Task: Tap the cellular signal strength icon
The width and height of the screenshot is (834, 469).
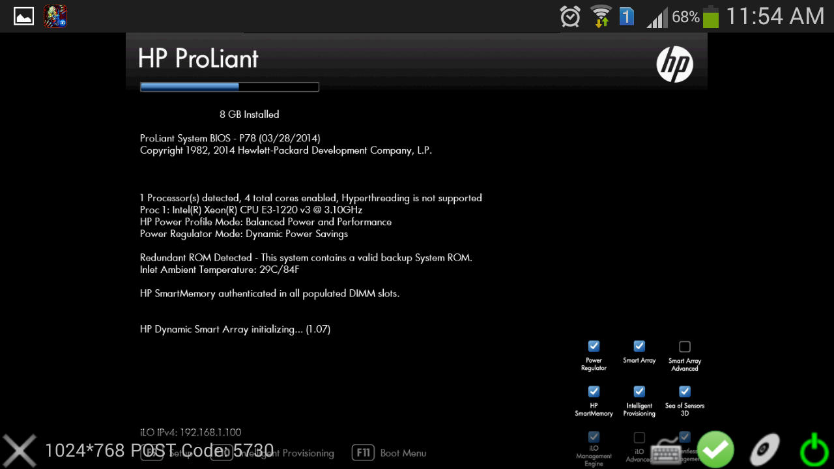Action: coord(657,18)
